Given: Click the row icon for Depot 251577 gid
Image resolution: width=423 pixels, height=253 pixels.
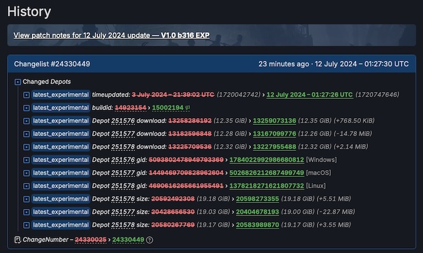Looking at the screenshot, I should pyautogui.click(x=27, y=173).
